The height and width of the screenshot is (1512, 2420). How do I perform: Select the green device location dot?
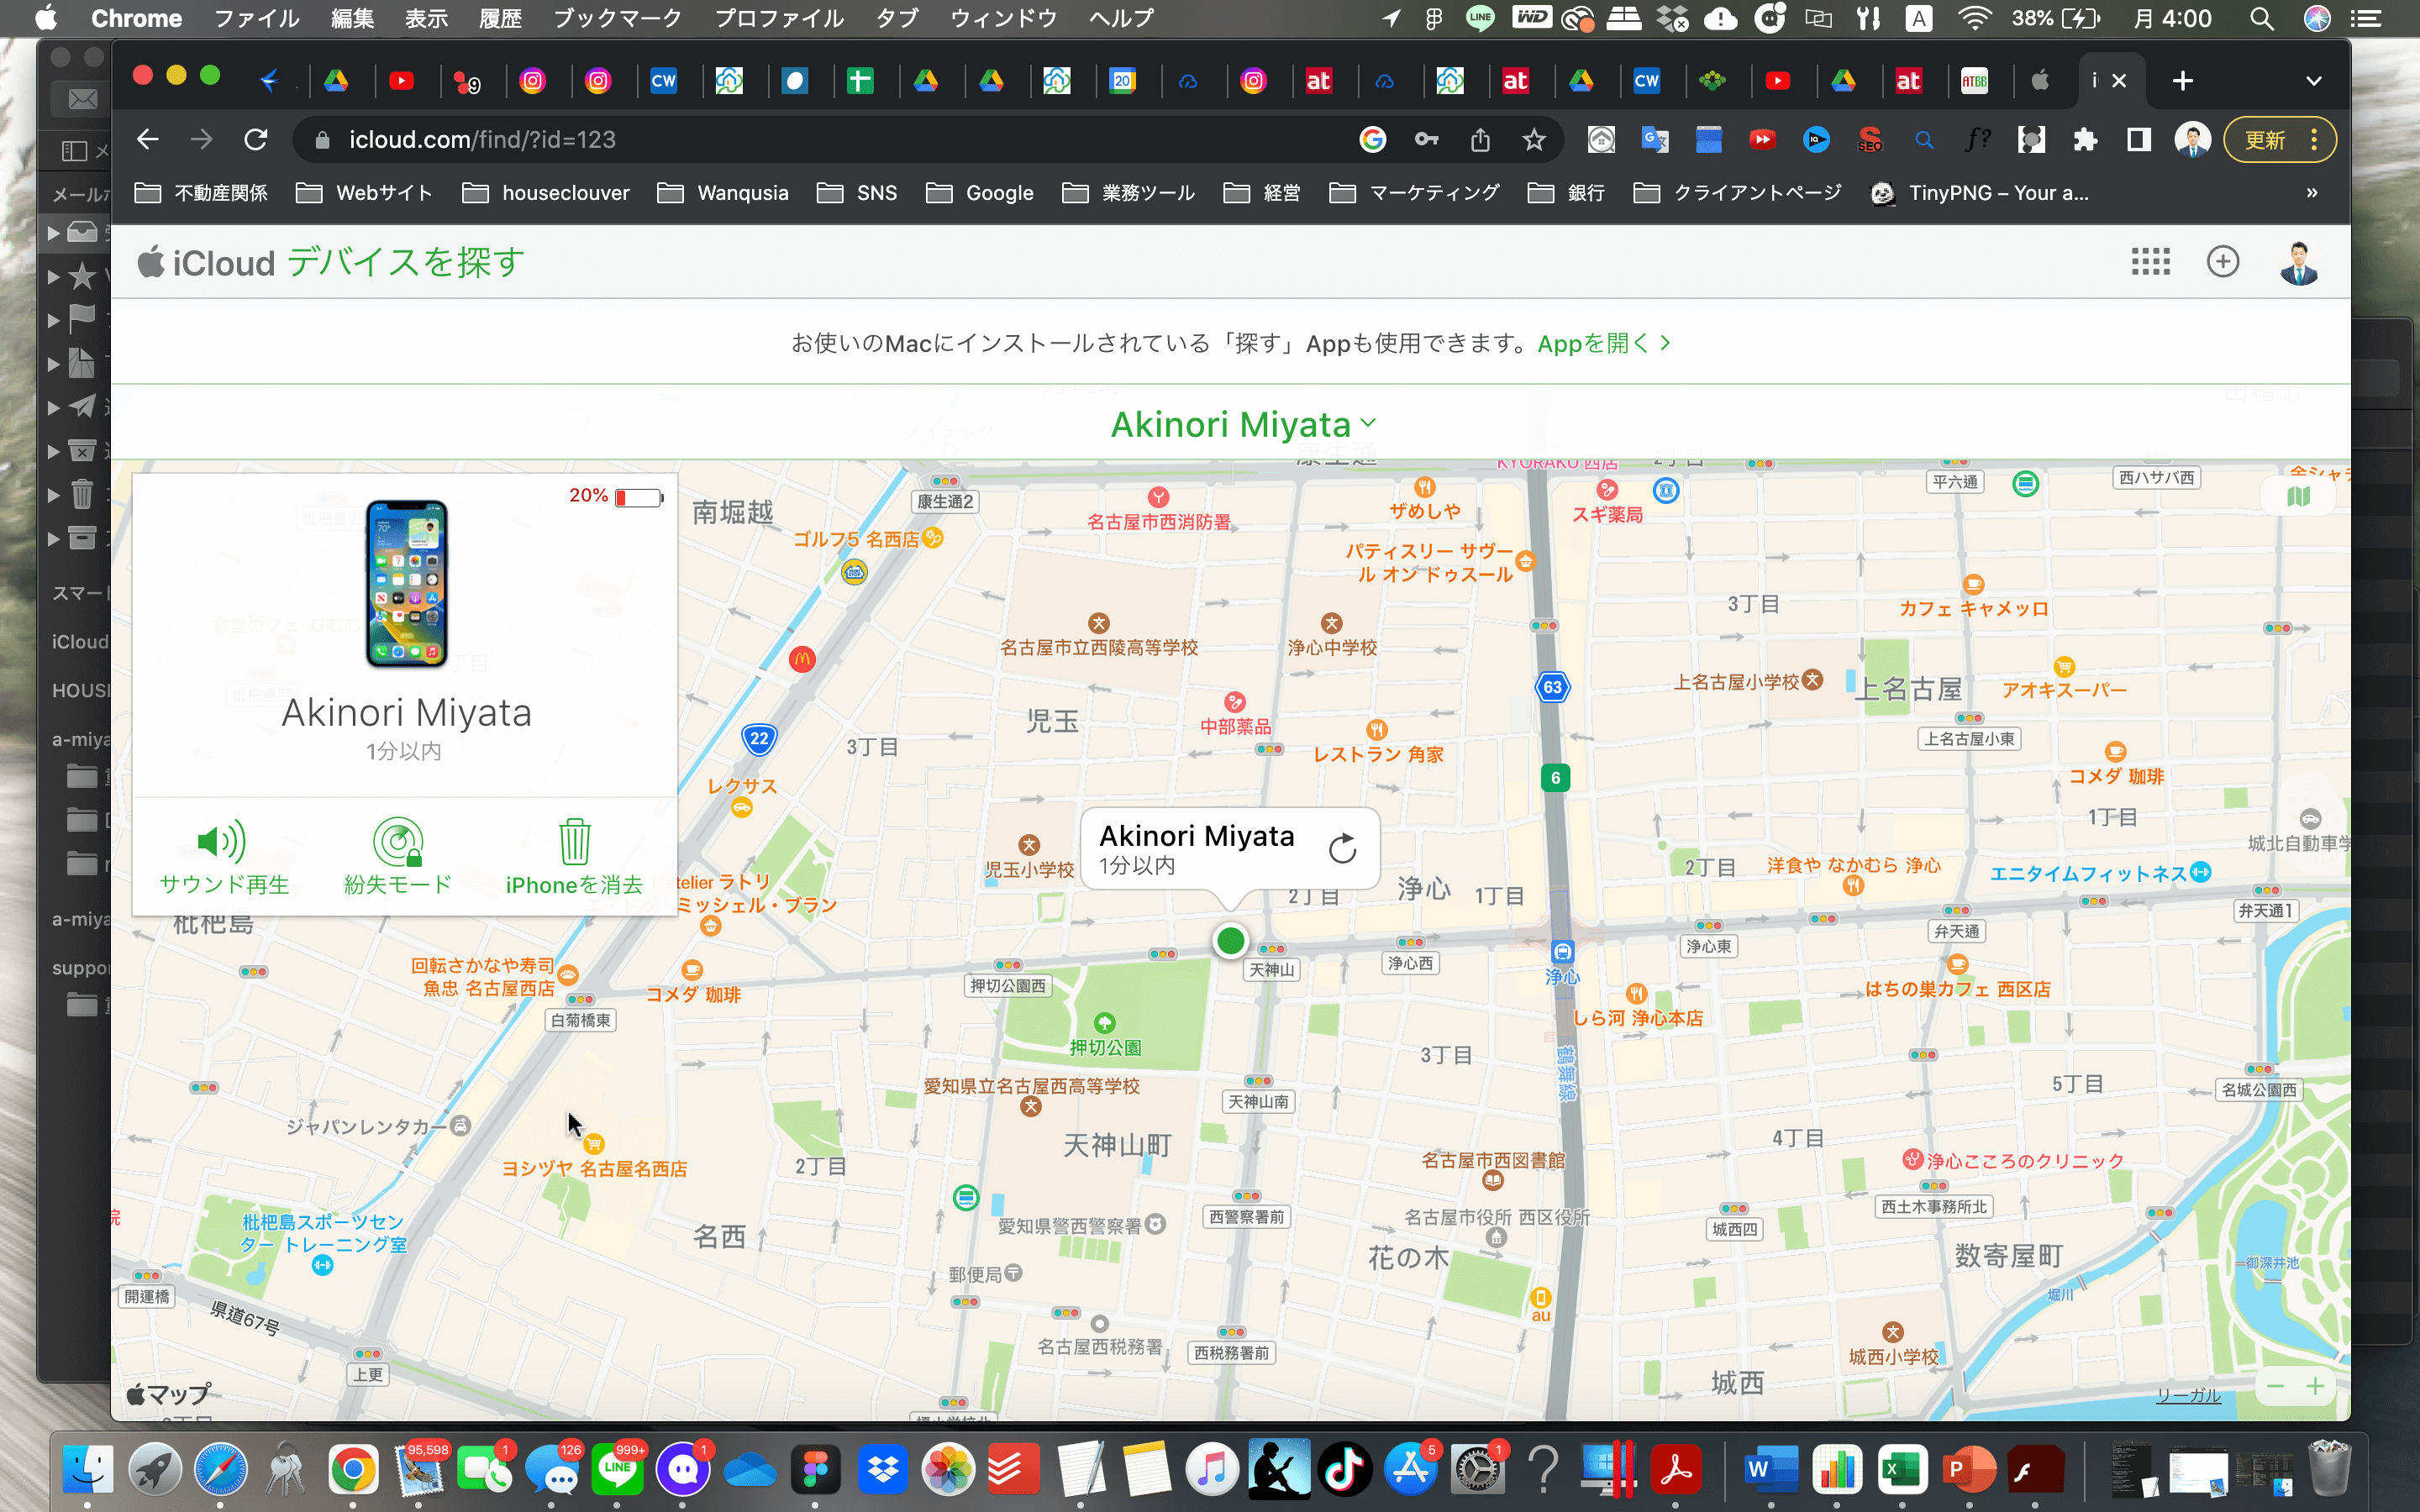pyautogui.click(x=1230, y=940)
